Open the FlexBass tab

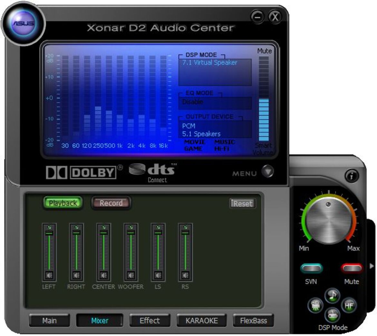tap(253, 321)
